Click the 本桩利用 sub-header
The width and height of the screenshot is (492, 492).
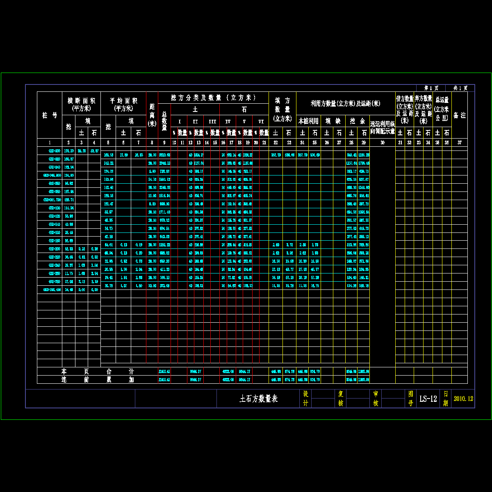click(308, 121)
